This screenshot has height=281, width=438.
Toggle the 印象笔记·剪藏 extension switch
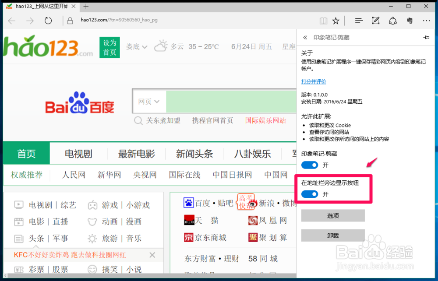pos(310,165)
